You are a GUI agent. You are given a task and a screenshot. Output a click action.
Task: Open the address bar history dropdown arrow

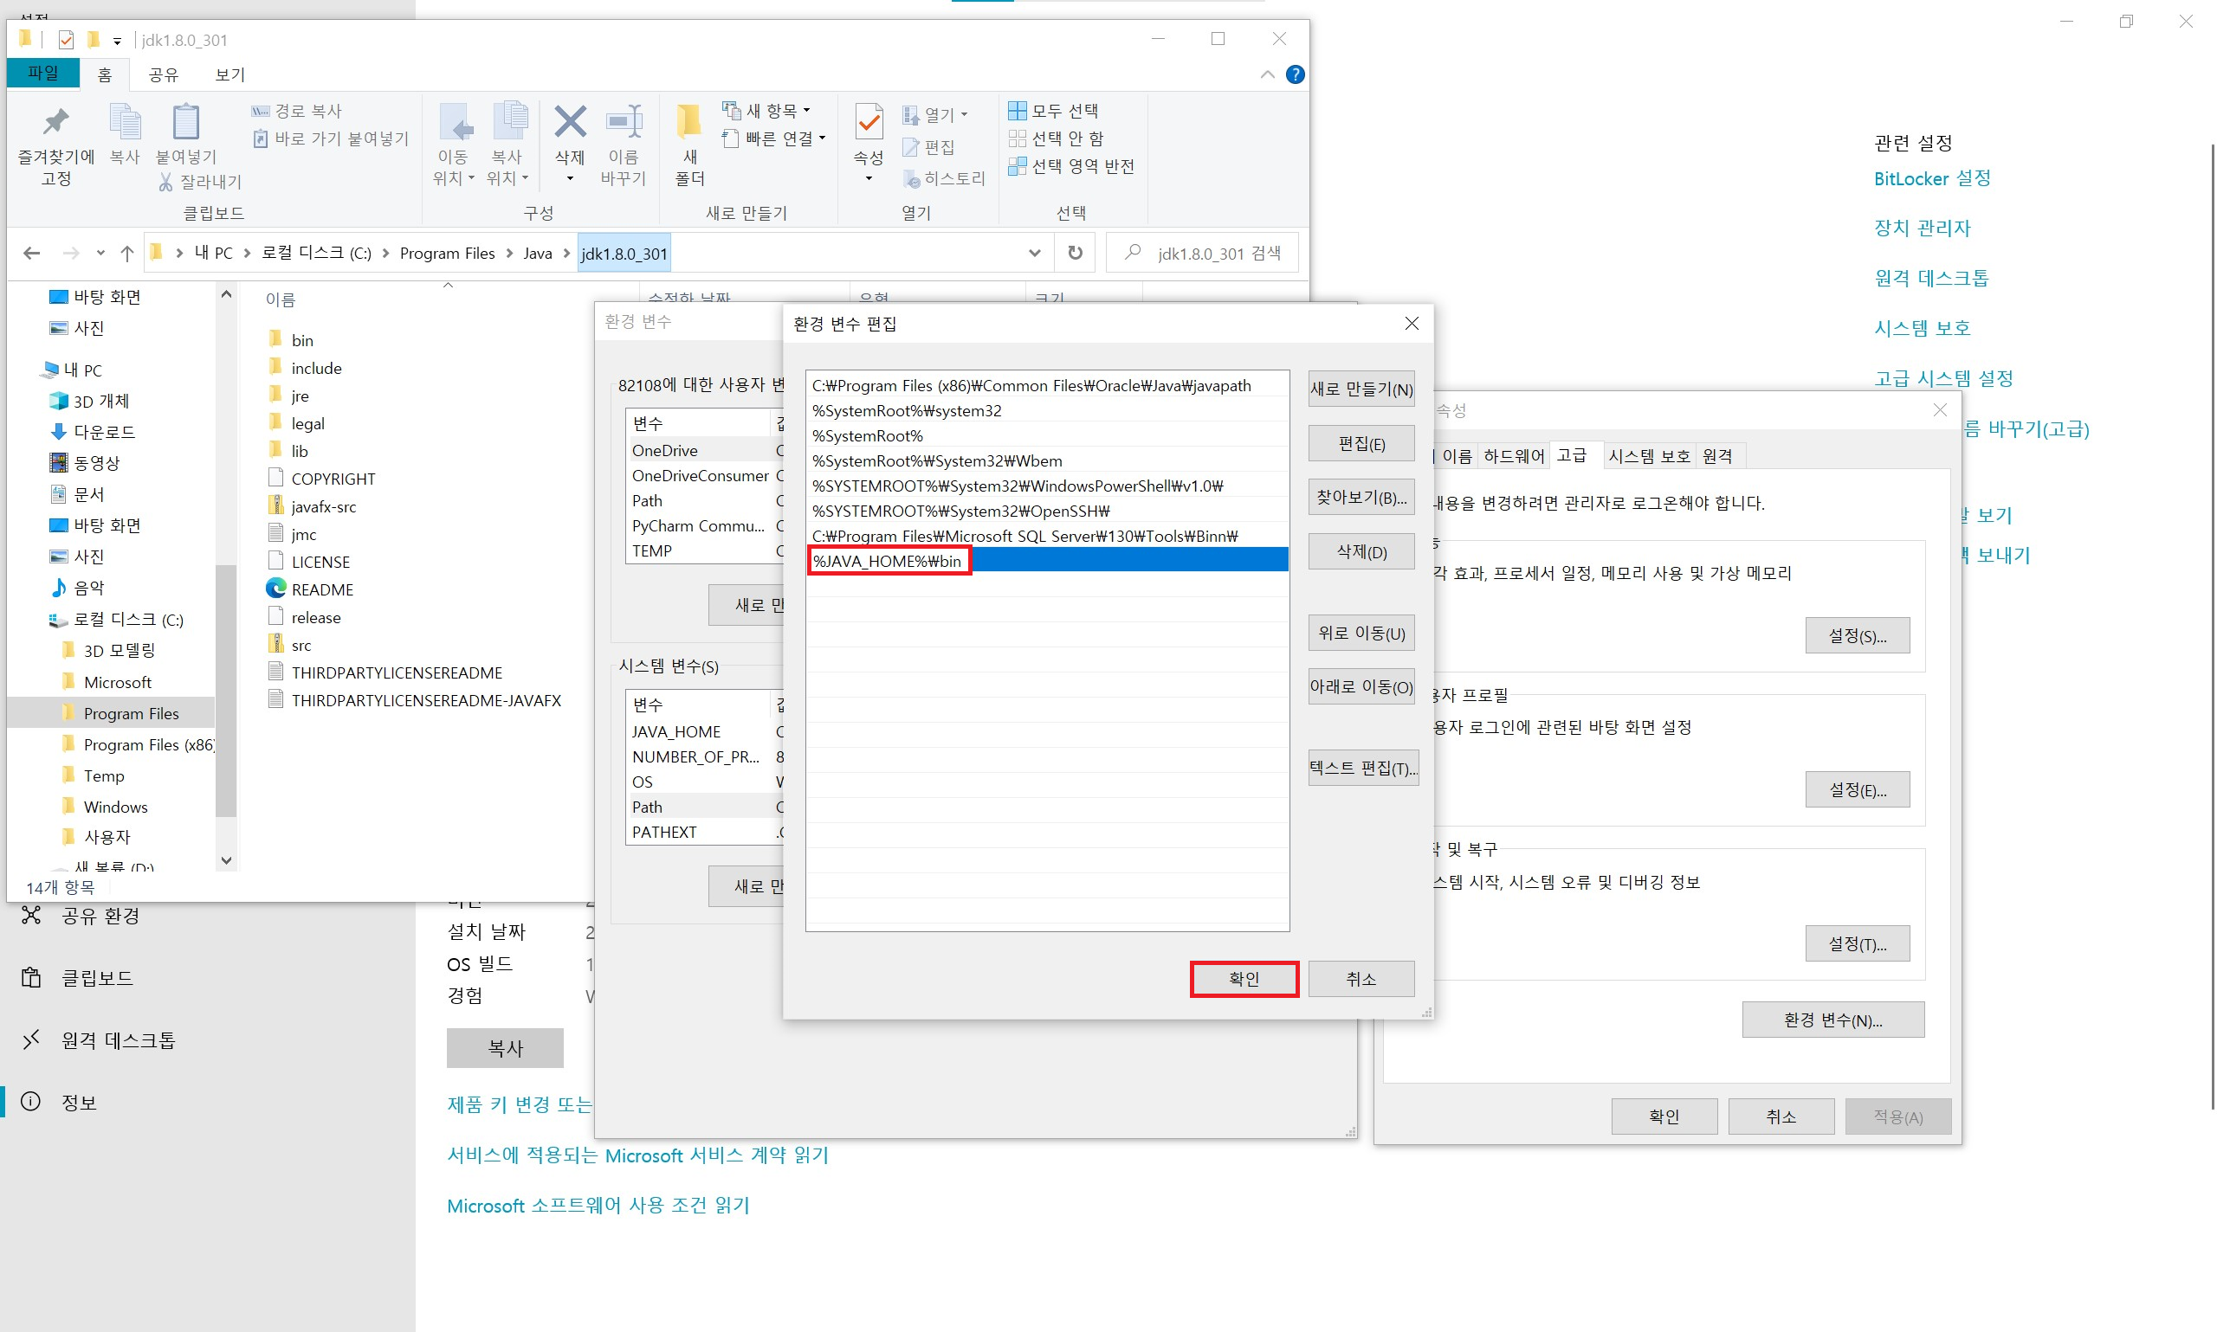1034,253
